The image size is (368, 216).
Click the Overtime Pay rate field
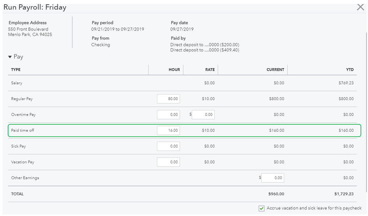(203, 114)
